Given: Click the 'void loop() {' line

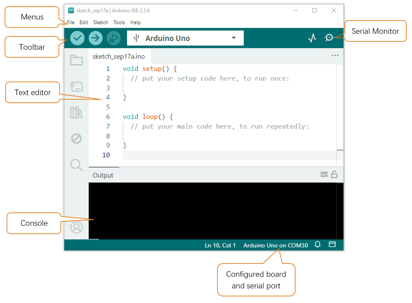Looking at the screenshot, I should click(x=148, y=117).
